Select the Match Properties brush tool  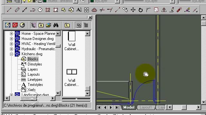tap(187, 10)
